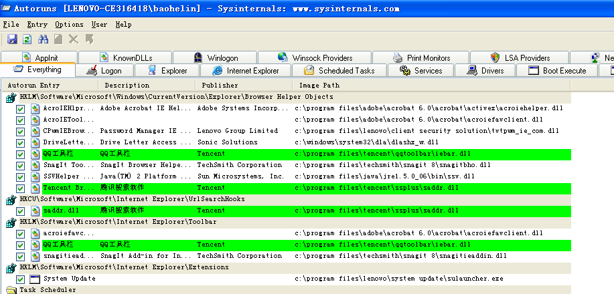The width and height of the screenshot is (614, 294).
Task: Click the Extensions registry key icon
Action: click(11, 267)
